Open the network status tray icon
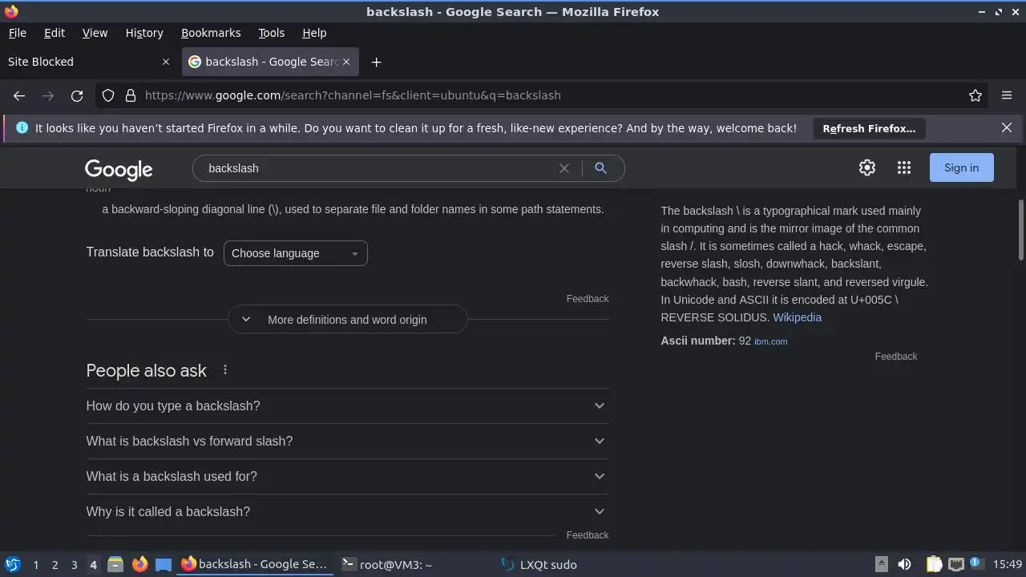 tap(955, 564)
